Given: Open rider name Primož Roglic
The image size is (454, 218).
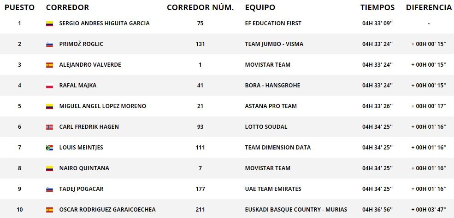Looking at the screenshot, I should [x=81, y=44].
